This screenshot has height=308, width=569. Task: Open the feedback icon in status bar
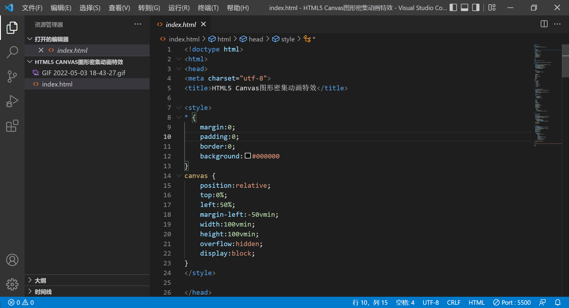point(542,302)
